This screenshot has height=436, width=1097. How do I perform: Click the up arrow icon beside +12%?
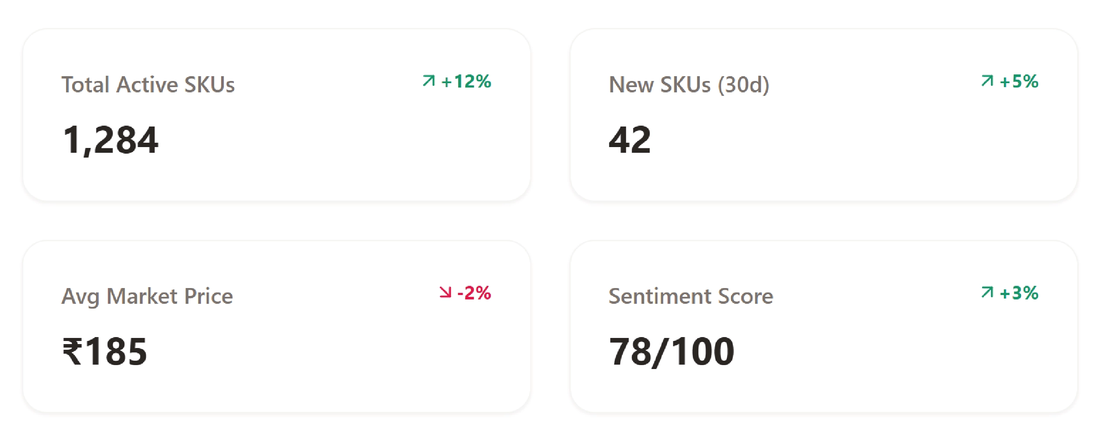429,81
